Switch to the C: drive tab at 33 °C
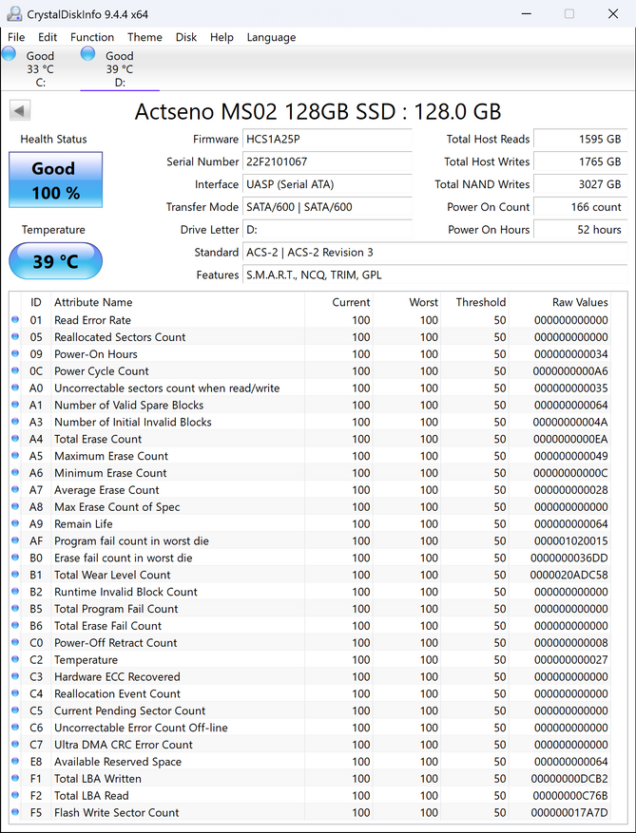 (40, 68)
